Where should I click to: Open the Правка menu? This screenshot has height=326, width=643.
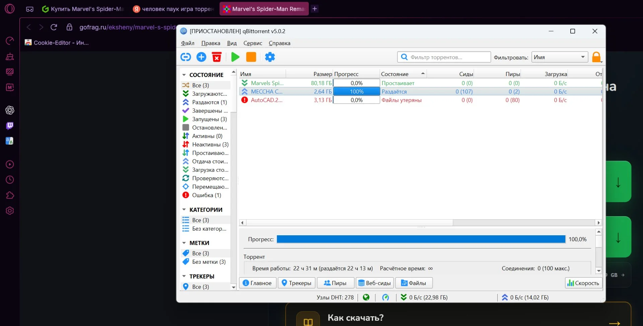pyautogui.click(x=211, y=43)
